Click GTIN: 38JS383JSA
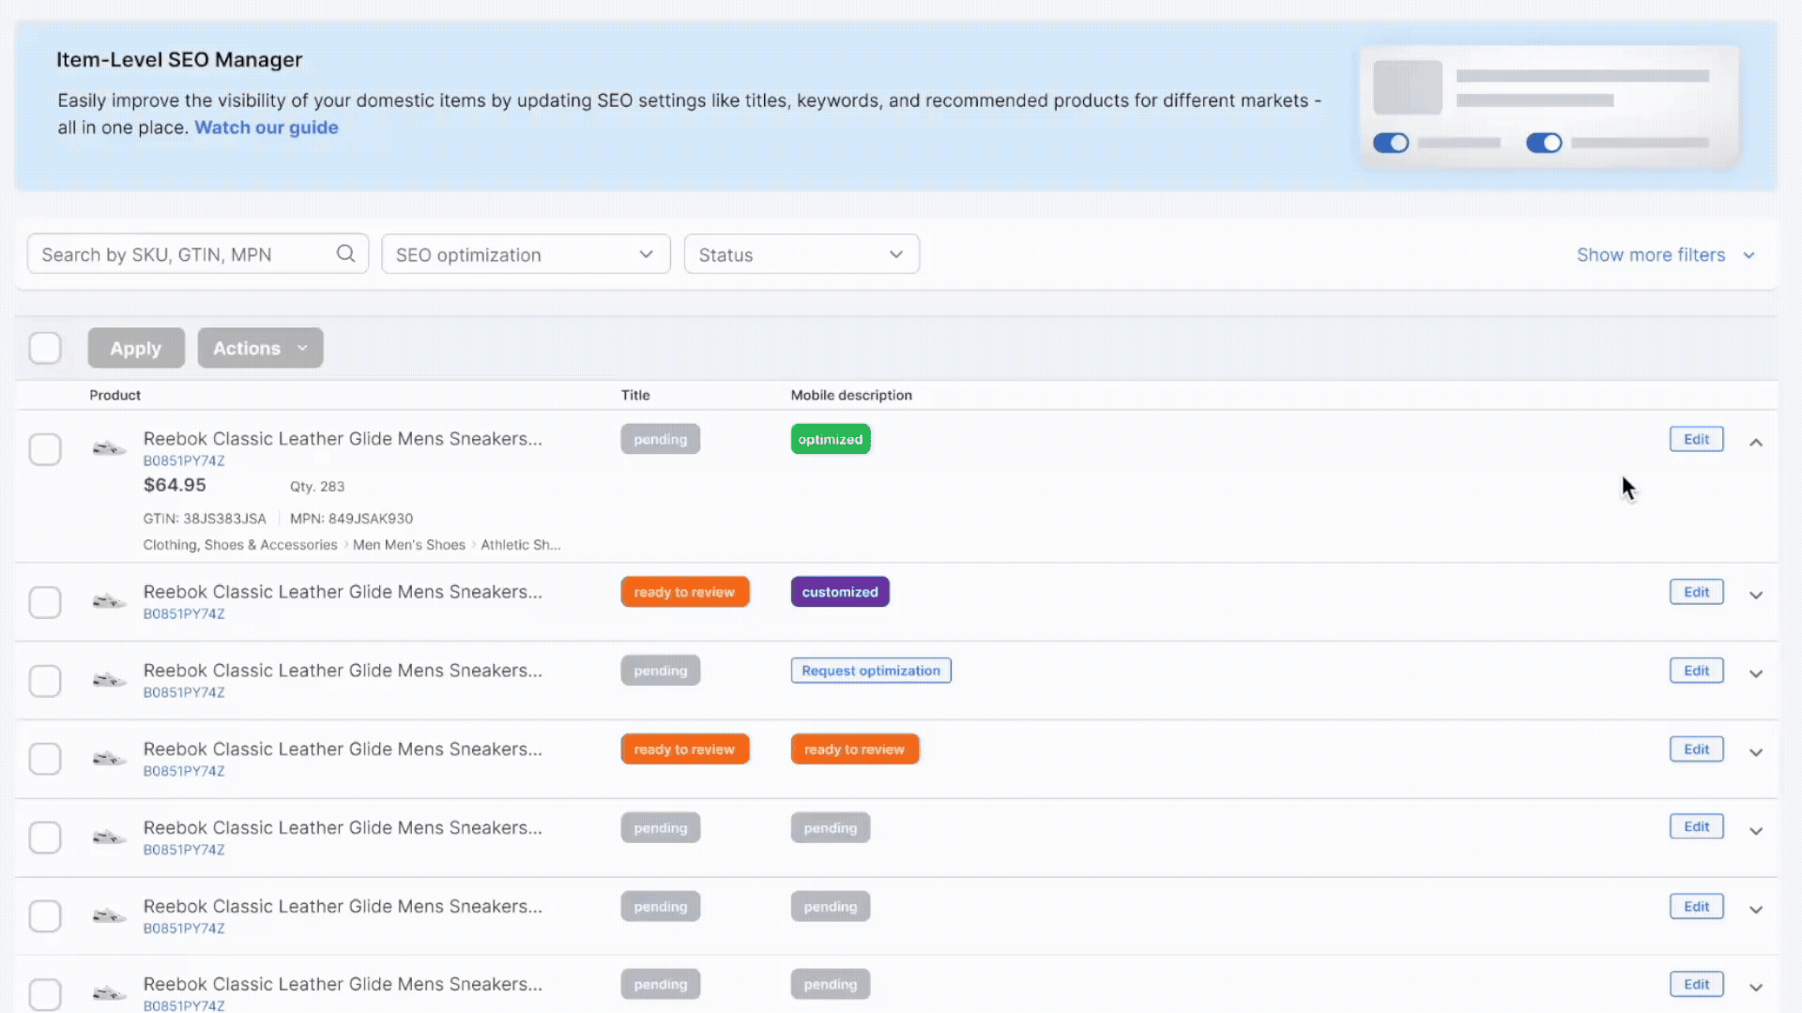The image size is (1802, 1013). [x=205, y=519]
